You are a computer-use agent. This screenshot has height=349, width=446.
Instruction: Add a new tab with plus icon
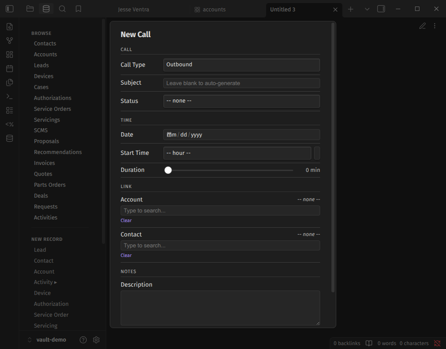coord(351,9)
